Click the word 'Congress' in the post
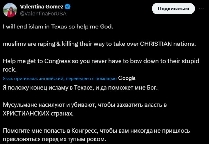Viewport: 209px width, 144px height. click(x=57, y=61)
